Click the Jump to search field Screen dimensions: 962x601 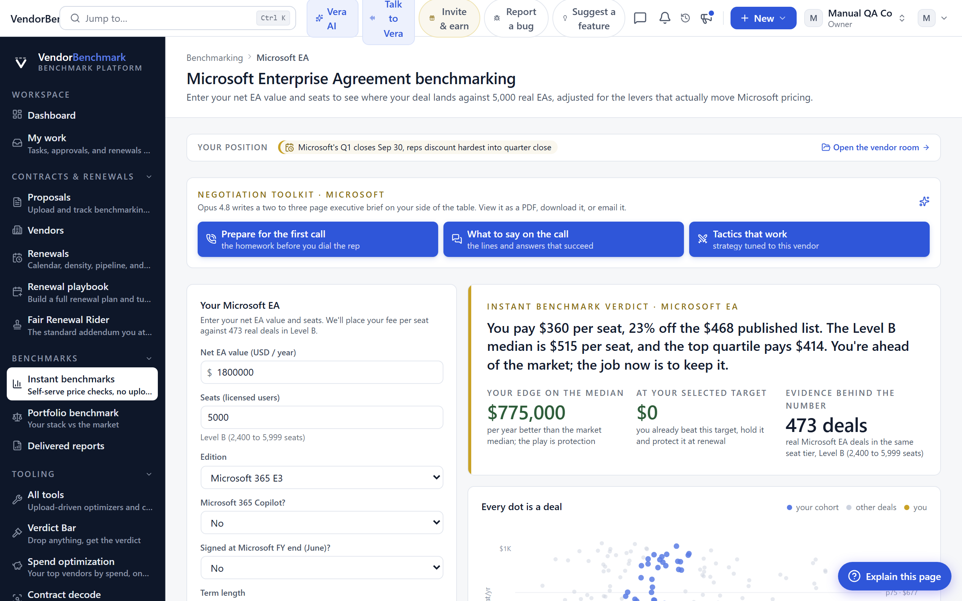click(x=178, y=18)
